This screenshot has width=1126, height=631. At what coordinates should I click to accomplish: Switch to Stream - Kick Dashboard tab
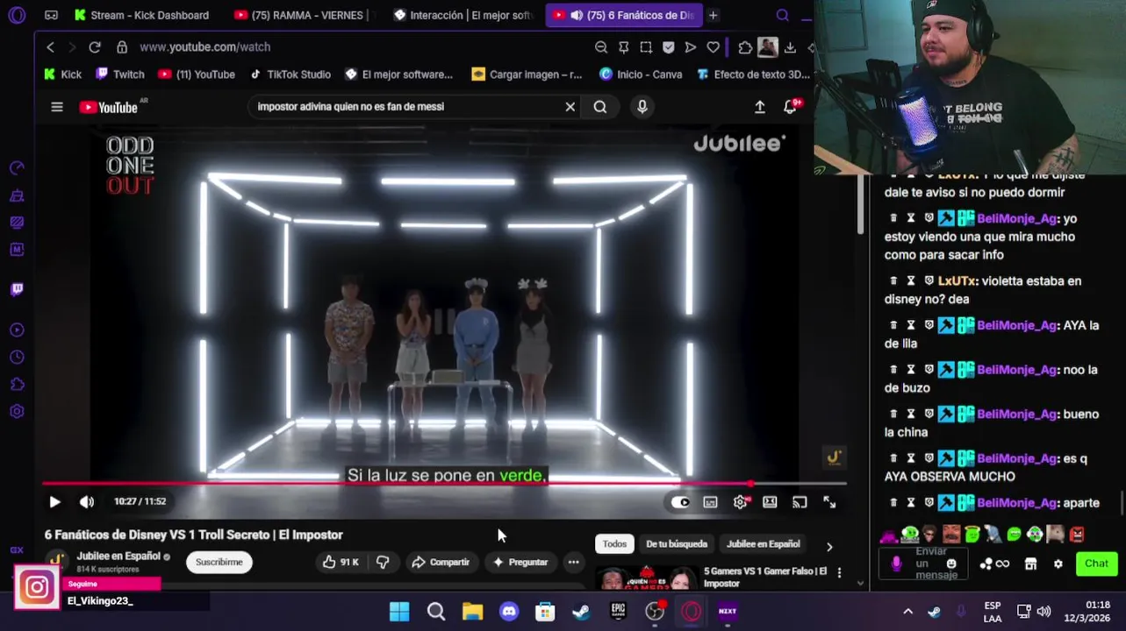coord(142,15)
